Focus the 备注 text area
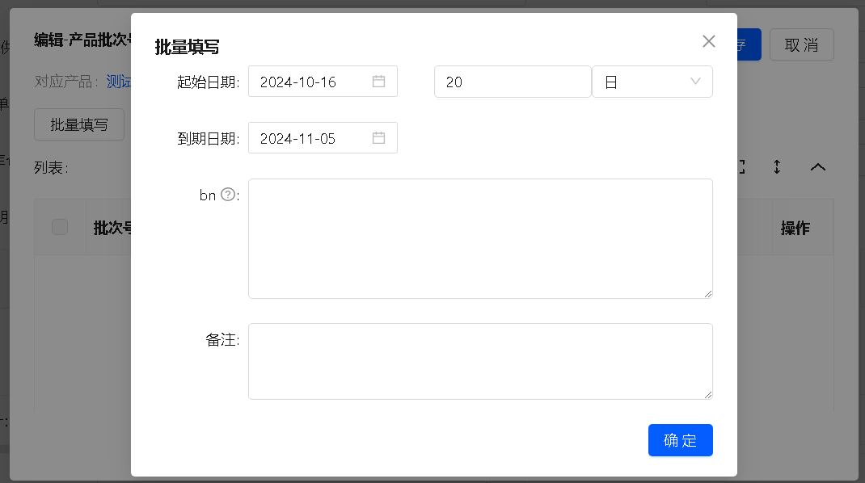Viewport: 865px width, 483px height. pos(479,361)
